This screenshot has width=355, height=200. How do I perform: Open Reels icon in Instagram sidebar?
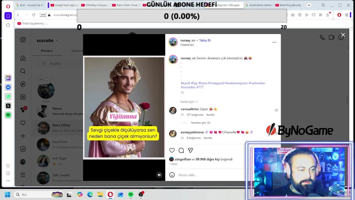coord(23,97)
